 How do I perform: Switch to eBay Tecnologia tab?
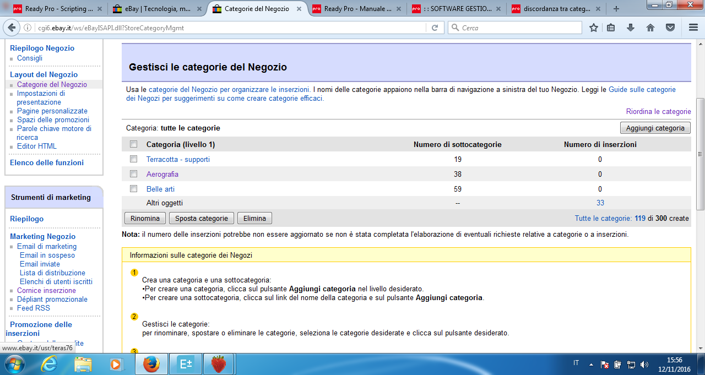point(157,9)
